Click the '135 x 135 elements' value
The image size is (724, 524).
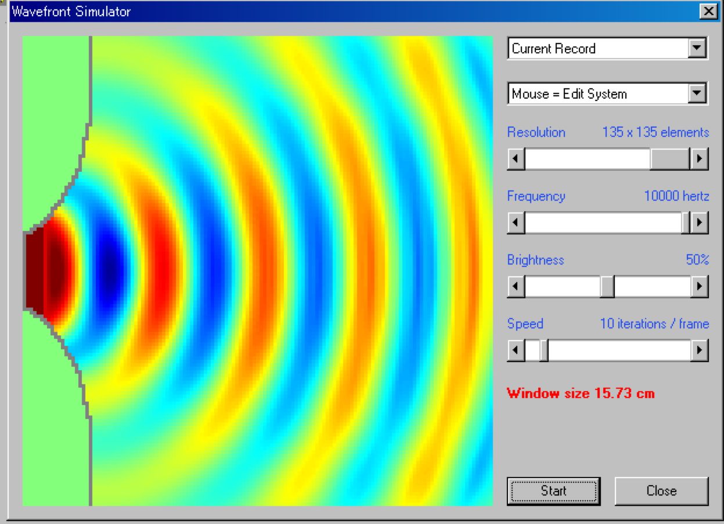point(655,132)
